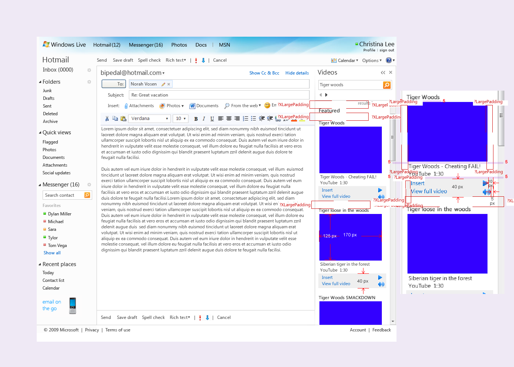Screen dimensions: 514x367
Task: Copy selected text
Action: 115,119
